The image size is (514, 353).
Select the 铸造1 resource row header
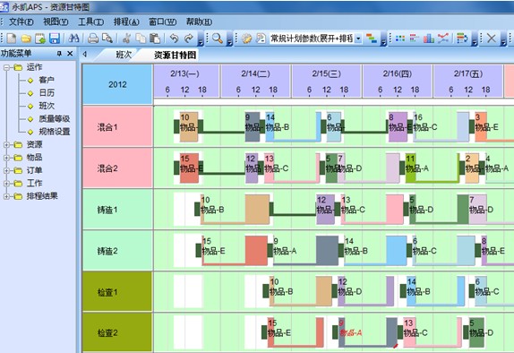tap(117, 210)
